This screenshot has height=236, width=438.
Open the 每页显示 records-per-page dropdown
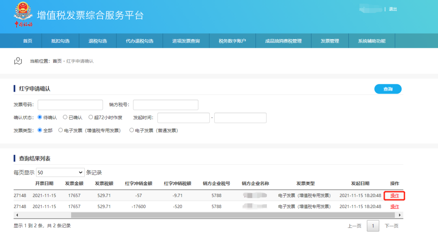(60, 172)
